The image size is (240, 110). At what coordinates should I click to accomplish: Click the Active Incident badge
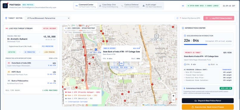coord(50,29)
